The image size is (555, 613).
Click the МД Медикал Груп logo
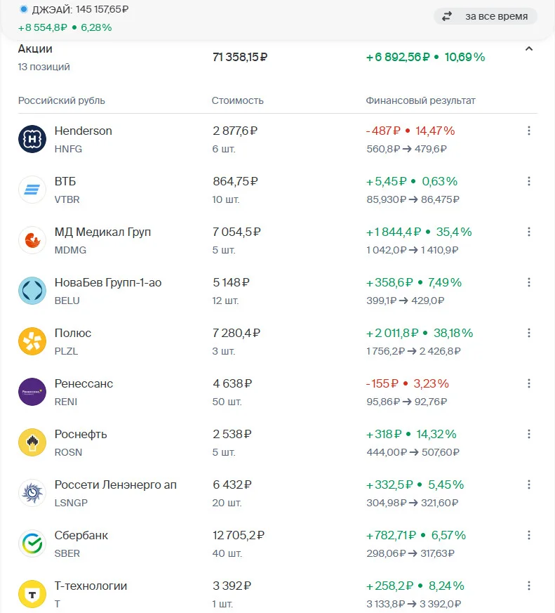point(32,240)
